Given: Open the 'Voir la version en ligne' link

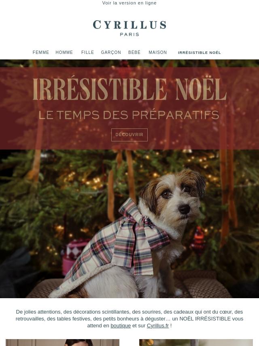Looking at the screenshot, I should pos(129,3).
